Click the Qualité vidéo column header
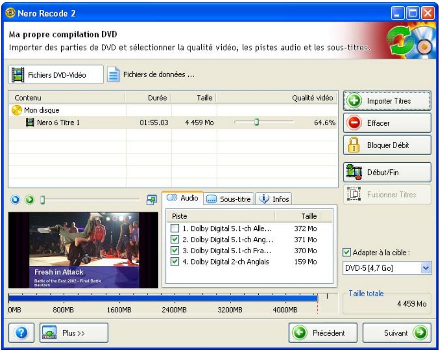Viewport: 439px width, 351px height. click(277, 98)
